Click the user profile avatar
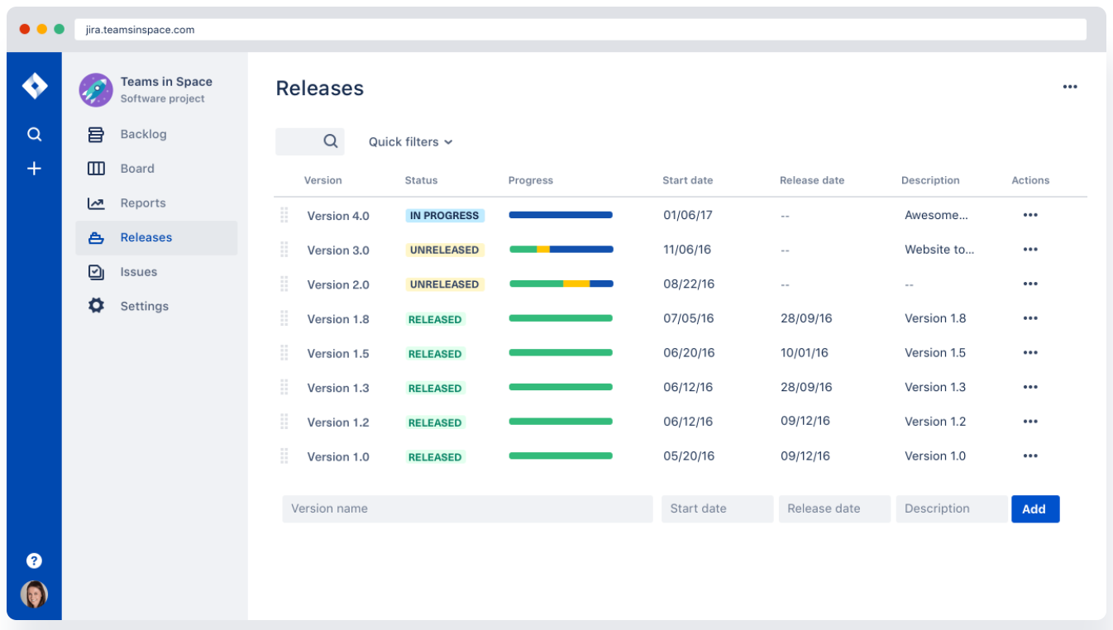 click(34, 594)
